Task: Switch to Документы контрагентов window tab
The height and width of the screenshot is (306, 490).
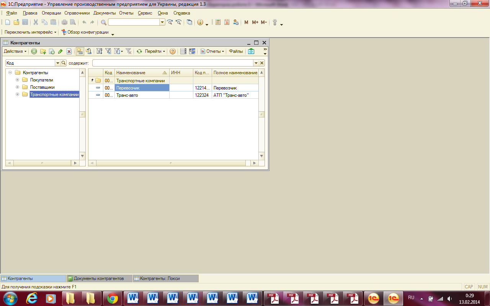Action: point(100,278)
